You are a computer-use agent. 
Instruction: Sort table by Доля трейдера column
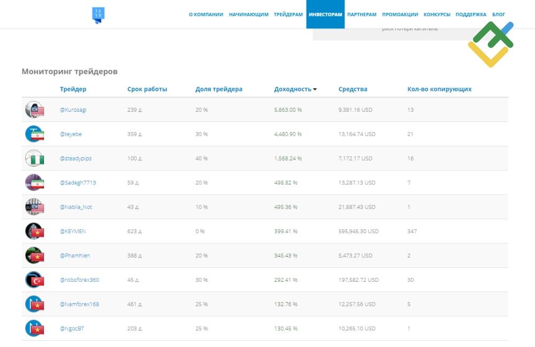(219, 89)
